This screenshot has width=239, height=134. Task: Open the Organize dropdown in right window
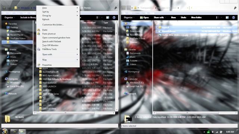(x=129, y=17)
